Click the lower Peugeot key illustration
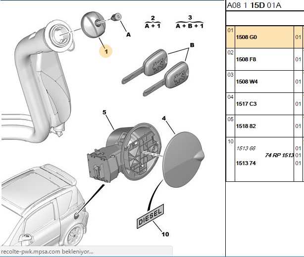 coord(166,79)
